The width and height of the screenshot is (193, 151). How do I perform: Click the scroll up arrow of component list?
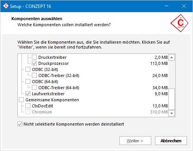pyautogui.click(x=171, y=57)
